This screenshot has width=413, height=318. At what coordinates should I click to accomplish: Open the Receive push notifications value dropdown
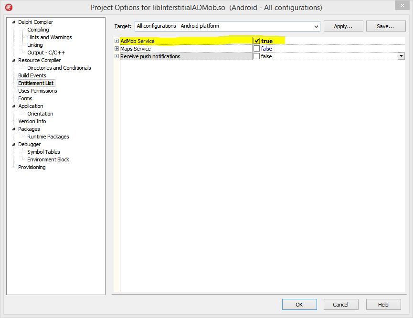click(401, 56)
